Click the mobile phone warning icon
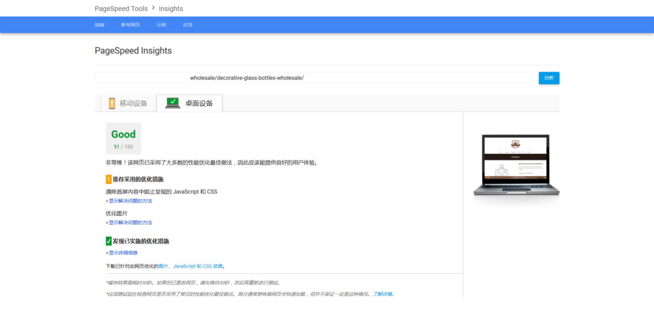Viewport: 654px width, 325px height. pyautogui.click(x=112, y=103)
